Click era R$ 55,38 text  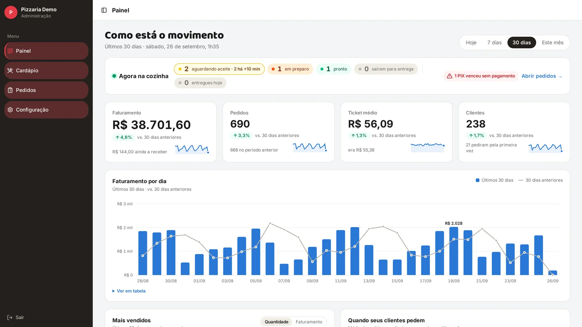361,150
